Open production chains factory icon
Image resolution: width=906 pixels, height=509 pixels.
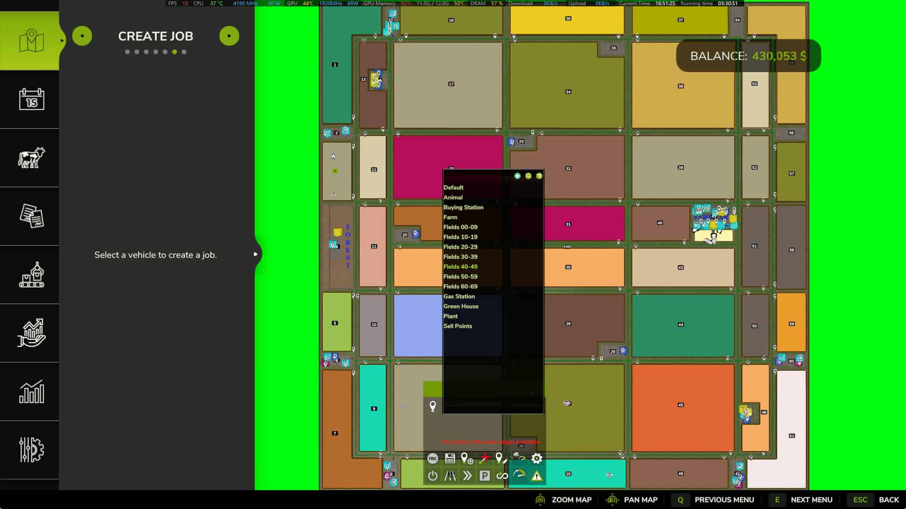coord(31,275)
